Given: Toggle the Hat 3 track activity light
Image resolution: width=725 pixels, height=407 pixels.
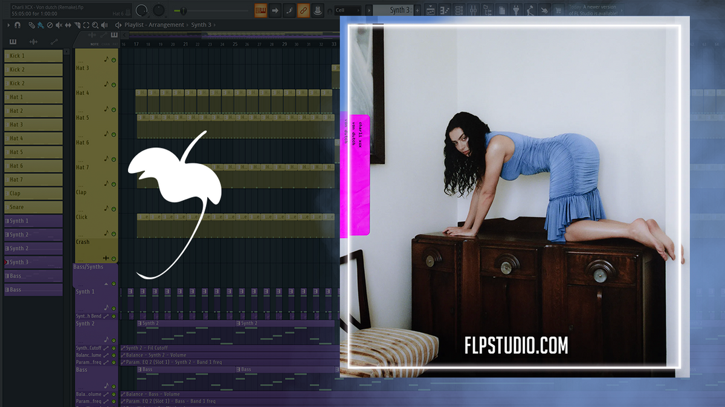Looking at the screenshot, I should tap(114, 60).
